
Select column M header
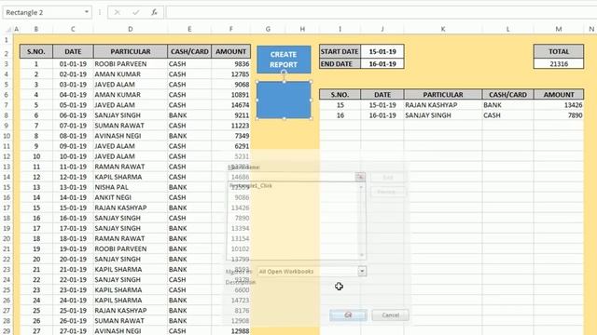tap(559, 29)
